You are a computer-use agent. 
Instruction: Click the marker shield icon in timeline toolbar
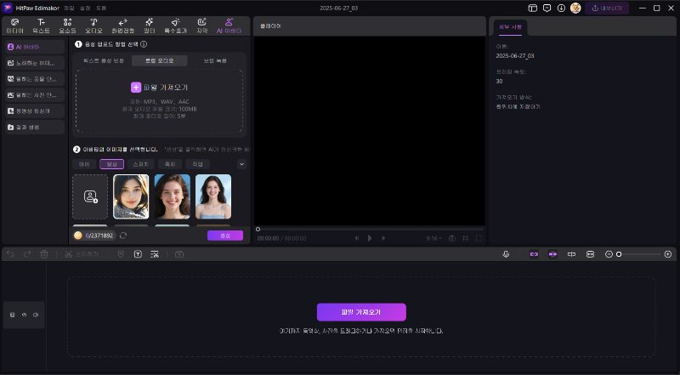pyautogui.click(x=121, y=254)
